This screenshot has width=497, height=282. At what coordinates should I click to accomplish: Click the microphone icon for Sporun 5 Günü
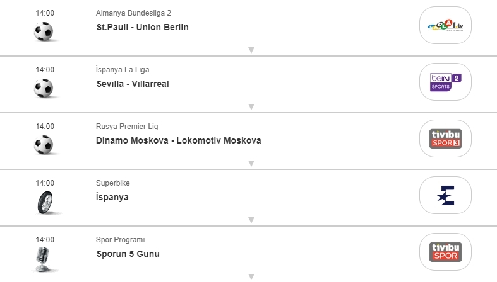click(x=44, y=258)
